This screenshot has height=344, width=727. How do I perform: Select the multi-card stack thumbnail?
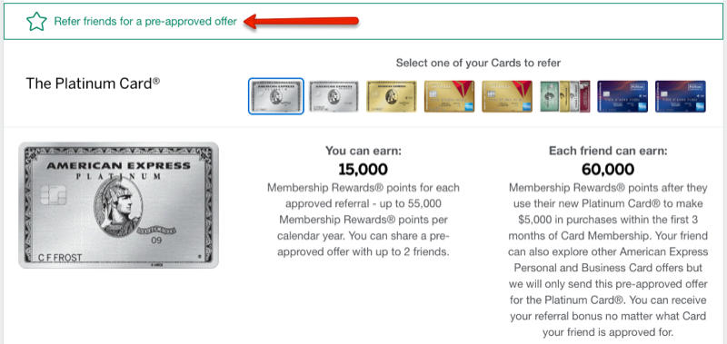(x=564, y=96)
